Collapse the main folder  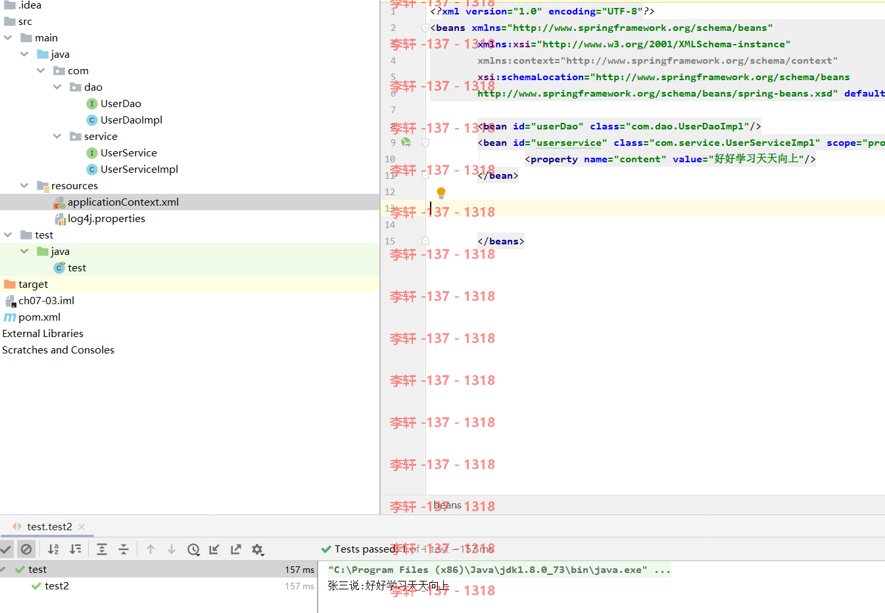pos(8,38)
